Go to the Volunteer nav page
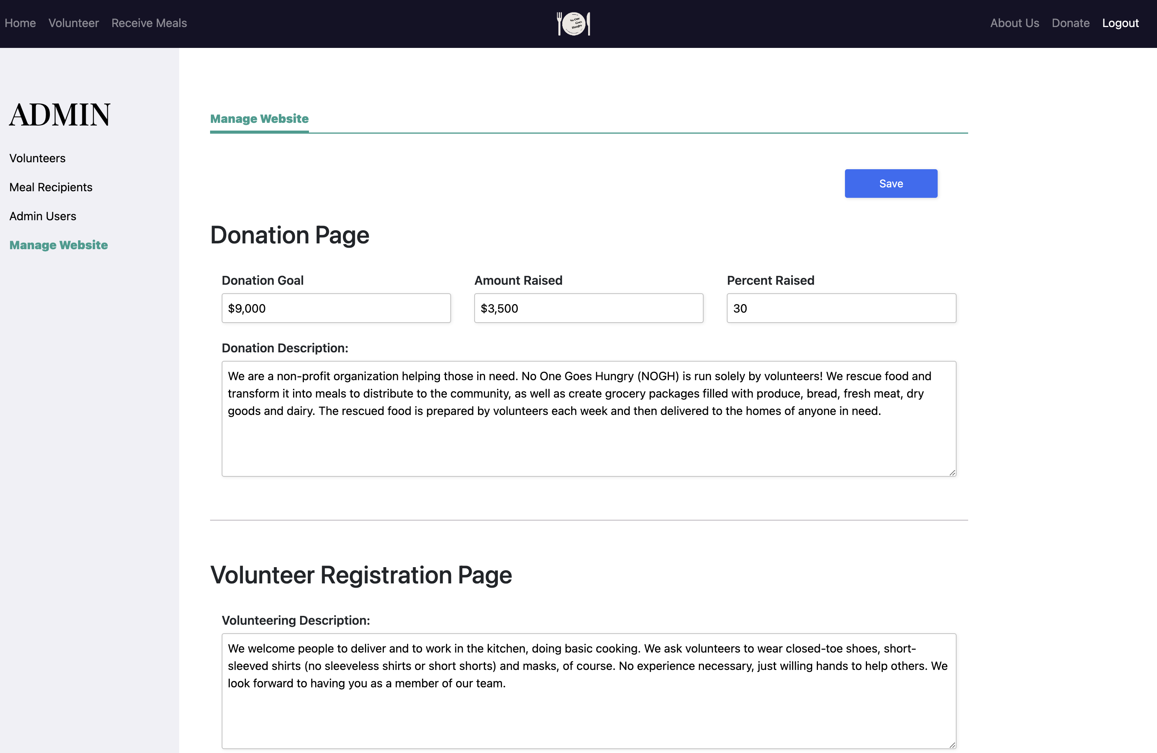1157x753 pixels. tap(73, 23)
